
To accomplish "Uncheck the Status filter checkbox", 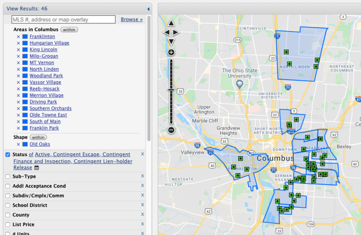I will (x=8, y=155).
